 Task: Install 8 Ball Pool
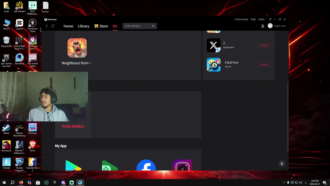point(264,65)
